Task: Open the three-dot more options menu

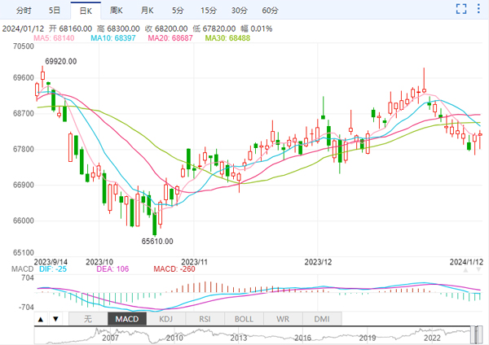Action: coord(478,9)
